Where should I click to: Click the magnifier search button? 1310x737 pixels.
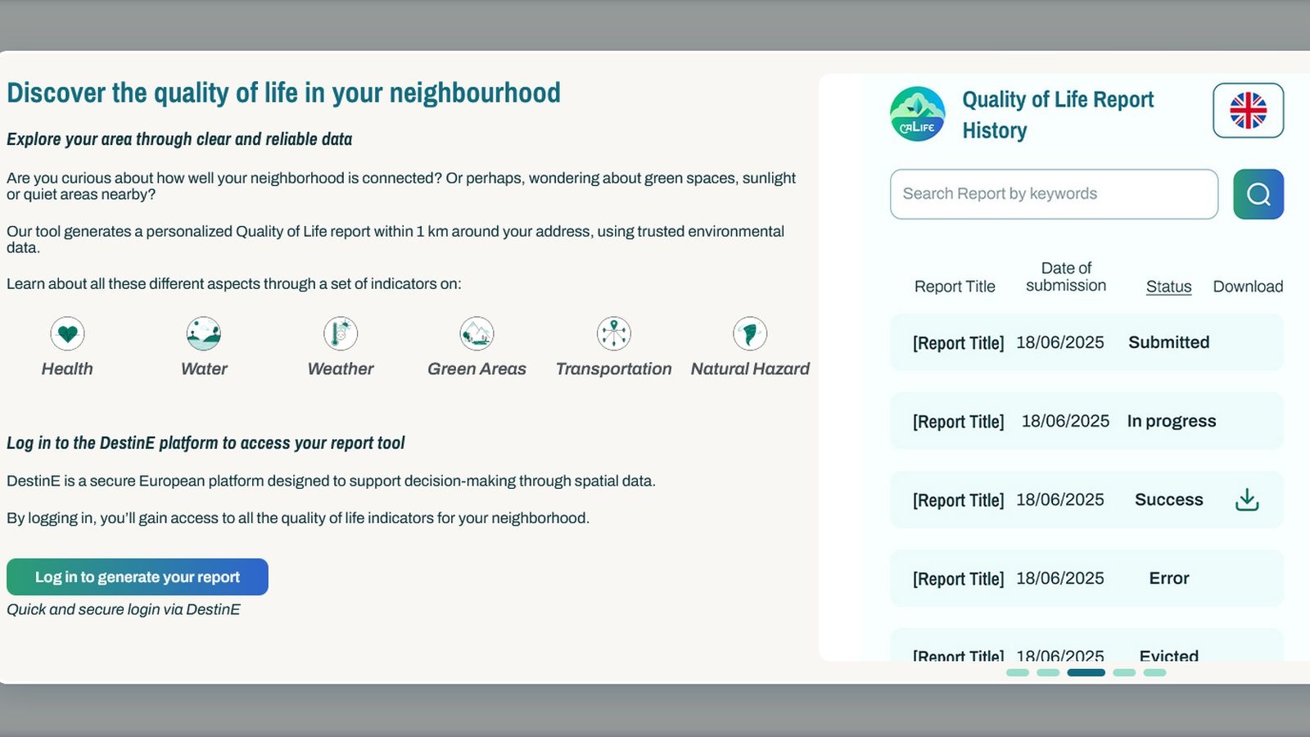(1258, 194)
